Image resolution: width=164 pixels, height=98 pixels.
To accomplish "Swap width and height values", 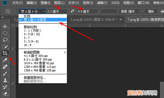I will pos(72,11).
